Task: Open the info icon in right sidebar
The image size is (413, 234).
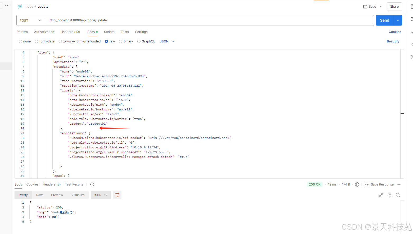Action: click(412, 57)
